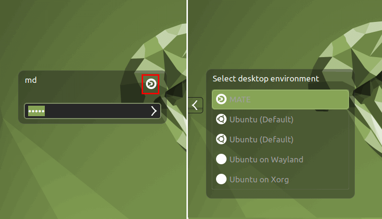382x219 pixels.
Task: Choose the Ubuntu on Xorg session
Action: click(280, 179)
